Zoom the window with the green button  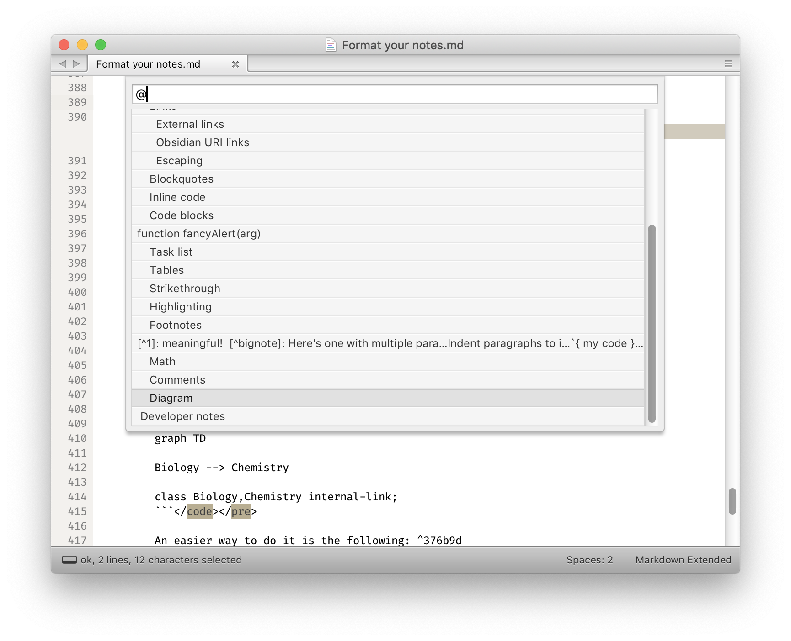[x=101, y=45]
